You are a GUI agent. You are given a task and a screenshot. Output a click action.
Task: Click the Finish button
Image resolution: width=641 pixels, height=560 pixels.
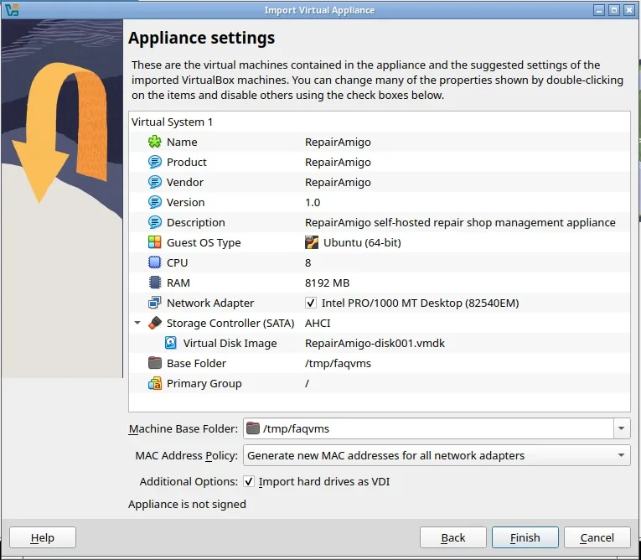pyautogui.click(x=525, y=537)
